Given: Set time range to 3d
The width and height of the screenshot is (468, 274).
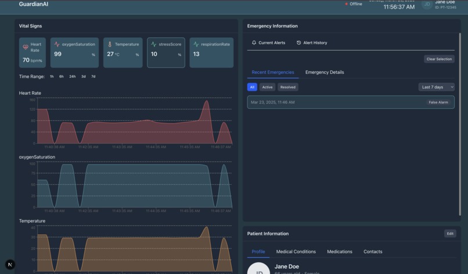Looking at the screenshot, I should click(84, 77).
